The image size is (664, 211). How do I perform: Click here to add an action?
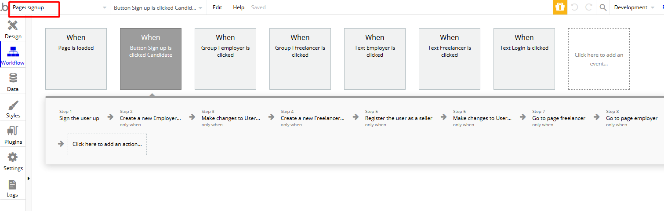[x=107, y=144]
